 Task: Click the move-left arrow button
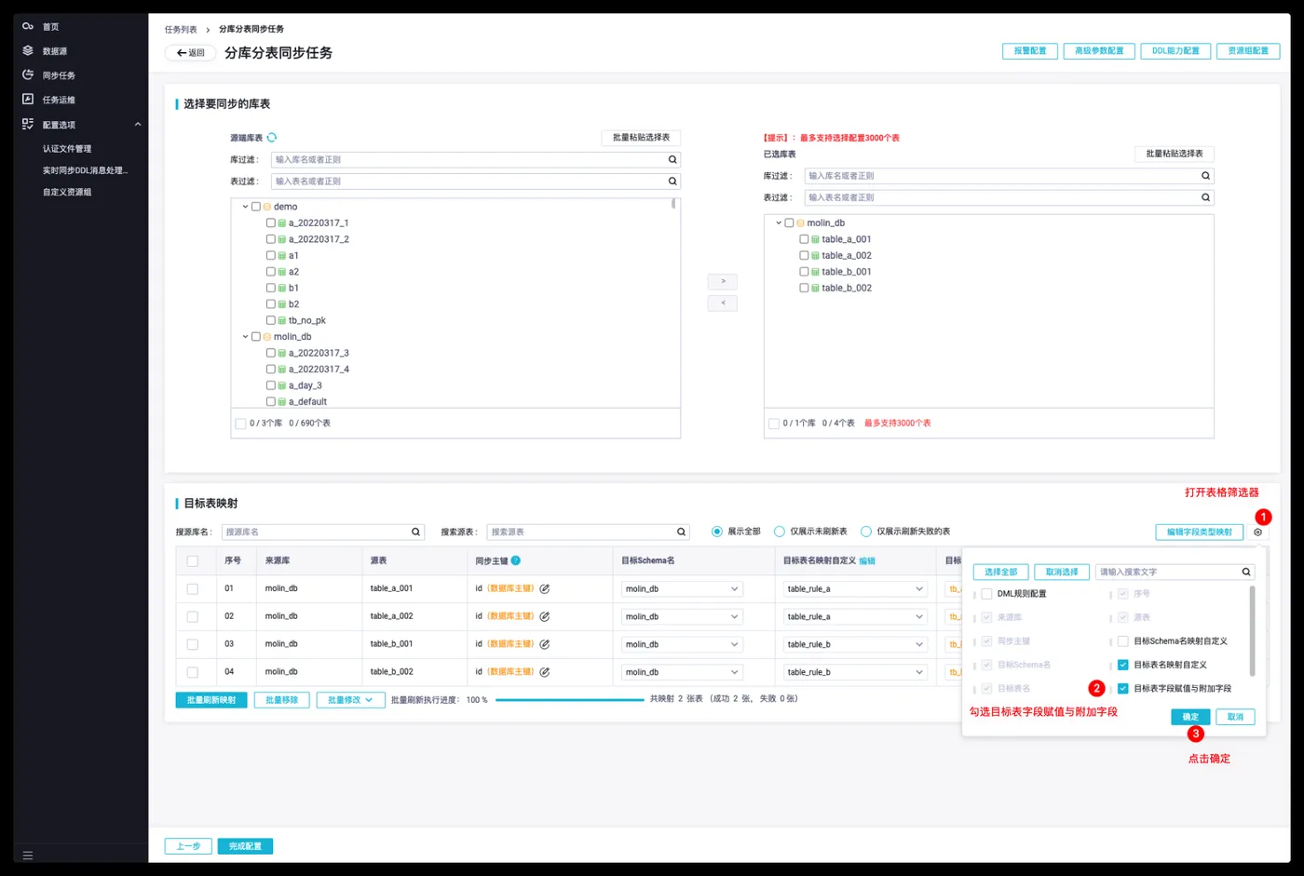(723, 303)
